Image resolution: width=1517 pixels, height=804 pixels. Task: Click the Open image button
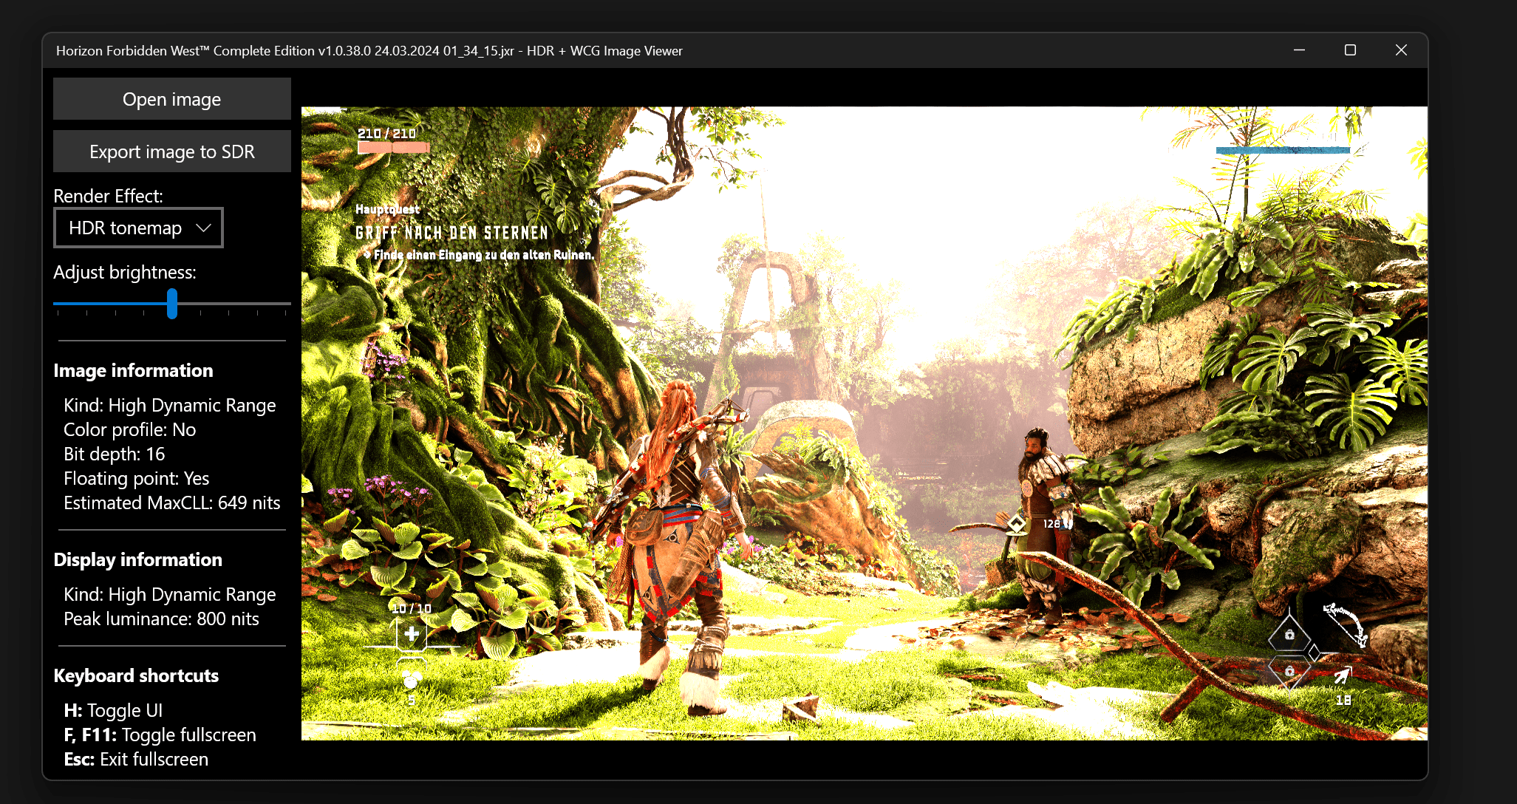171,99
